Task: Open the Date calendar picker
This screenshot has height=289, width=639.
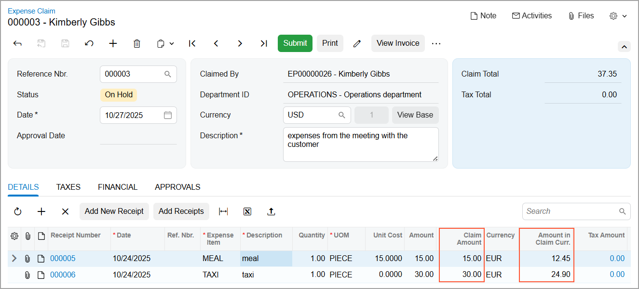Action: tap(168, 115)
